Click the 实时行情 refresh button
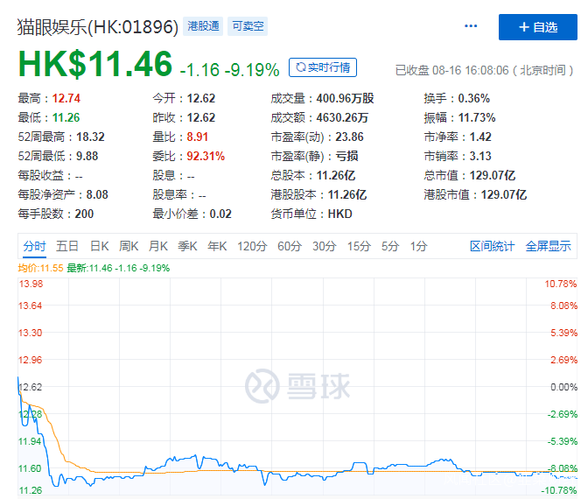This screenshot has width=588, height=499. click(323, 67)
